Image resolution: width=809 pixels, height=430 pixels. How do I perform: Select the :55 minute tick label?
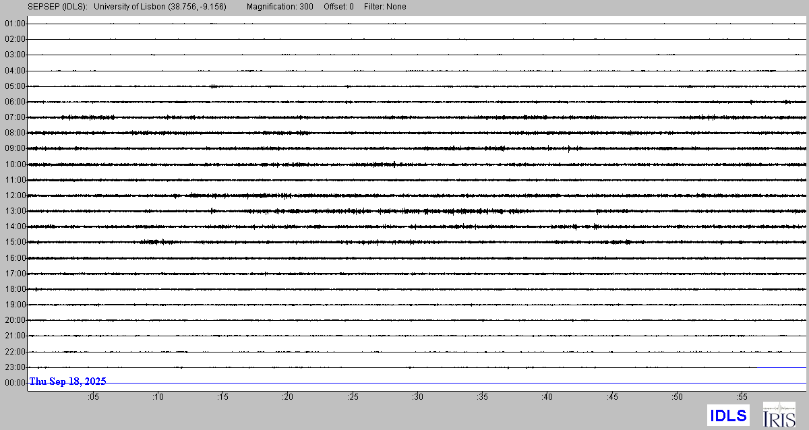pos(742,397)
